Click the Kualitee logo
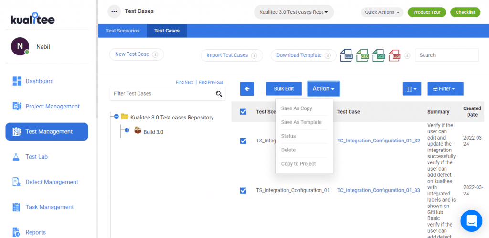The image size is (489, 238). tap(33, 19)
